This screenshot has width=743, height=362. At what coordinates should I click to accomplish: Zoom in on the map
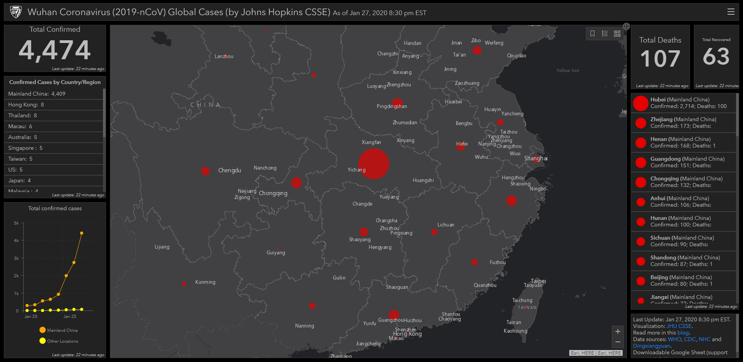pos(618,331)
